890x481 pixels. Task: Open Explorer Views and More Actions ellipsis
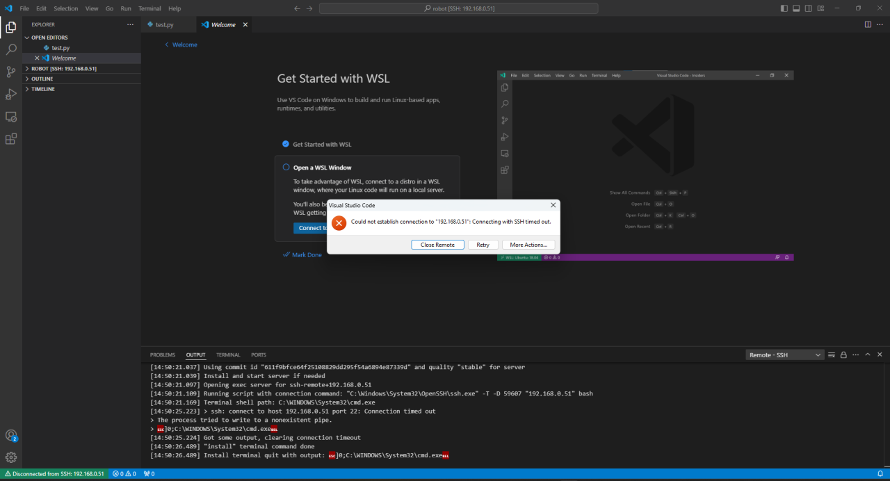(130, 24)
